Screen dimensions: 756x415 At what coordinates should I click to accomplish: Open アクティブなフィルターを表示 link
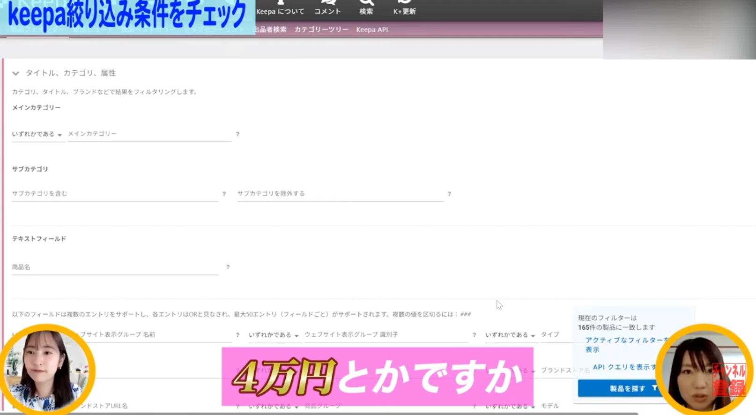point(627,345)
